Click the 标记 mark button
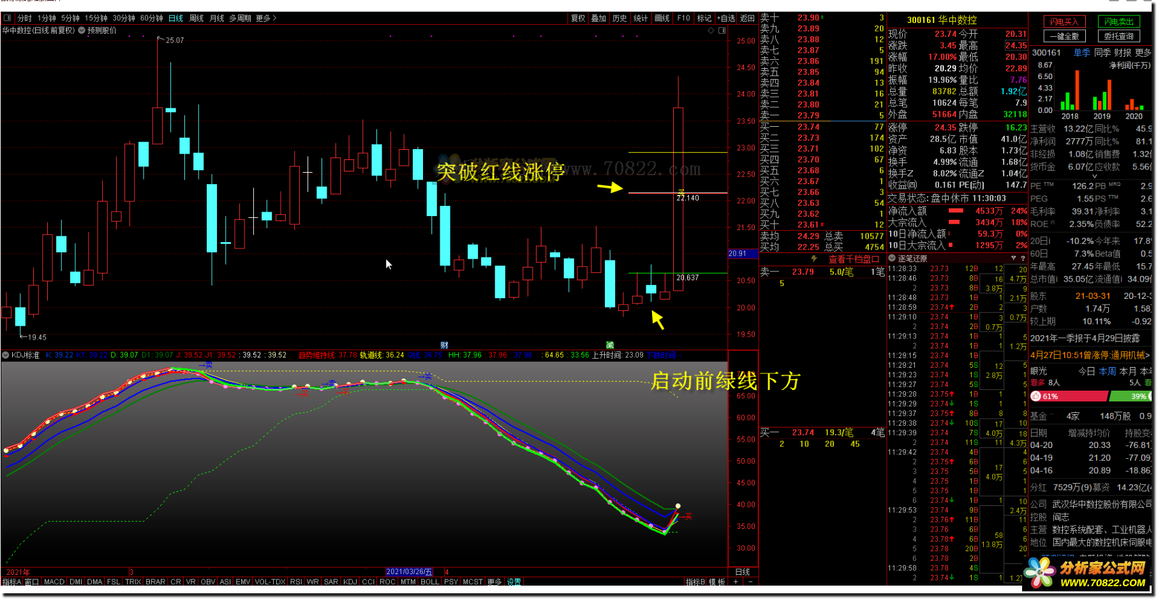 click(x=704, y=18)
